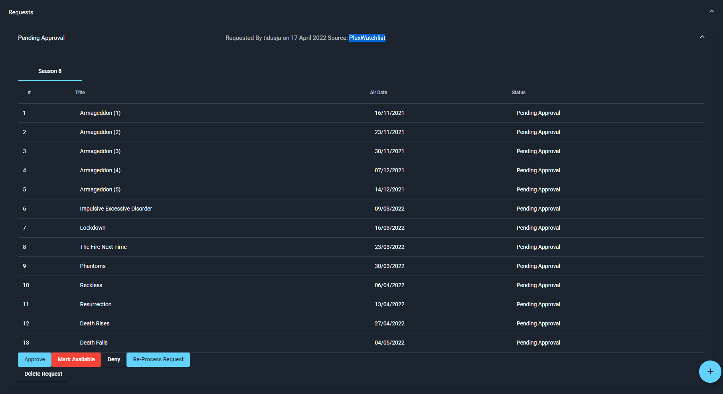Collapse the Pending Approval request chevron
Viewport: 723px width, 394px height.
pos(702,37)
